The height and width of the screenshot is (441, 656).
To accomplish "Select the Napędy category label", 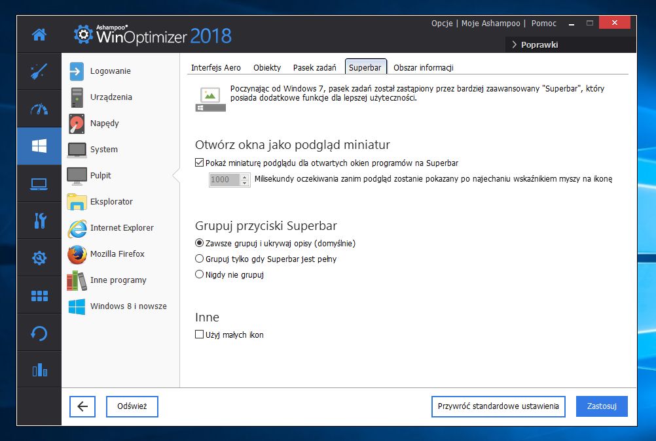I will [105, 123].
